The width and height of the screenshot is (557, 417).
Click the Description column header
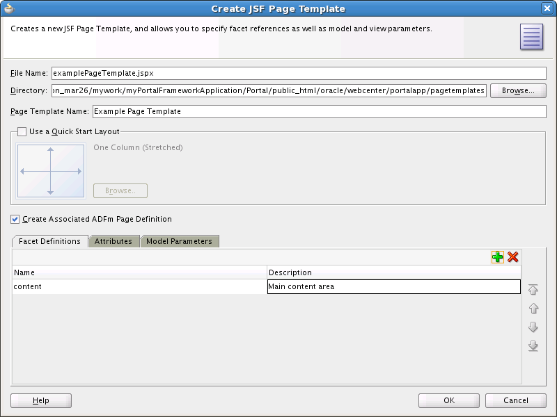point(394,272)
